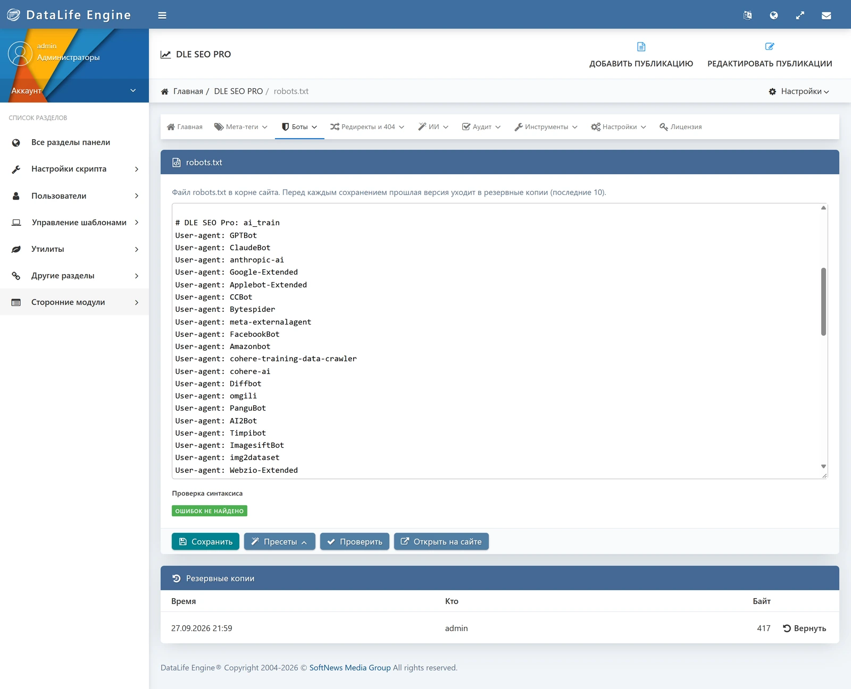Click the Проверить syntax check button

point(355,541)
